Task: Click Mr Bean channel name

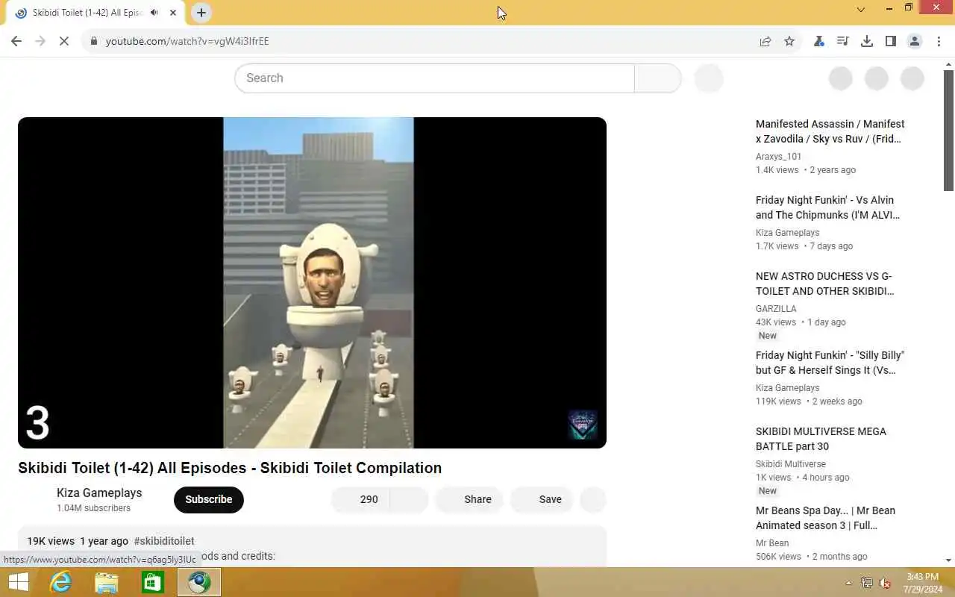Action: click(772, 543)
